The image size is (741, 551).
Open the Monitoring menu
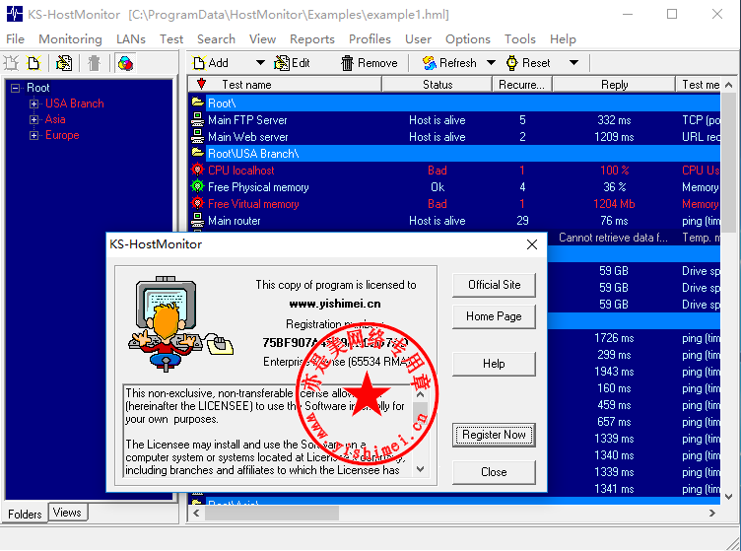70,38
